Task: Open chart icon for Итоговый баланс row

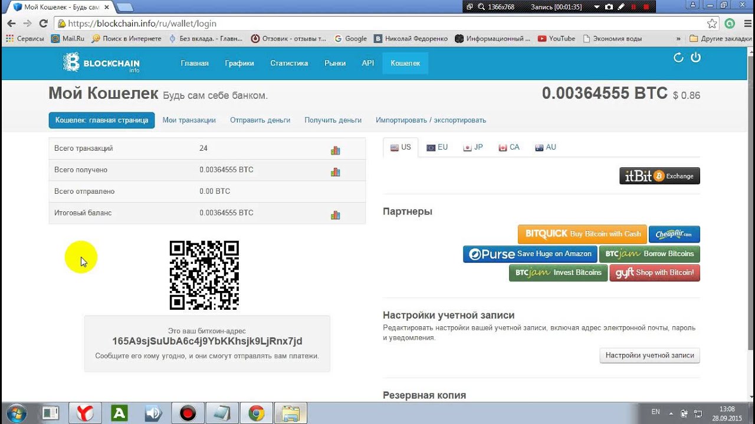Action: pos(335,215)
